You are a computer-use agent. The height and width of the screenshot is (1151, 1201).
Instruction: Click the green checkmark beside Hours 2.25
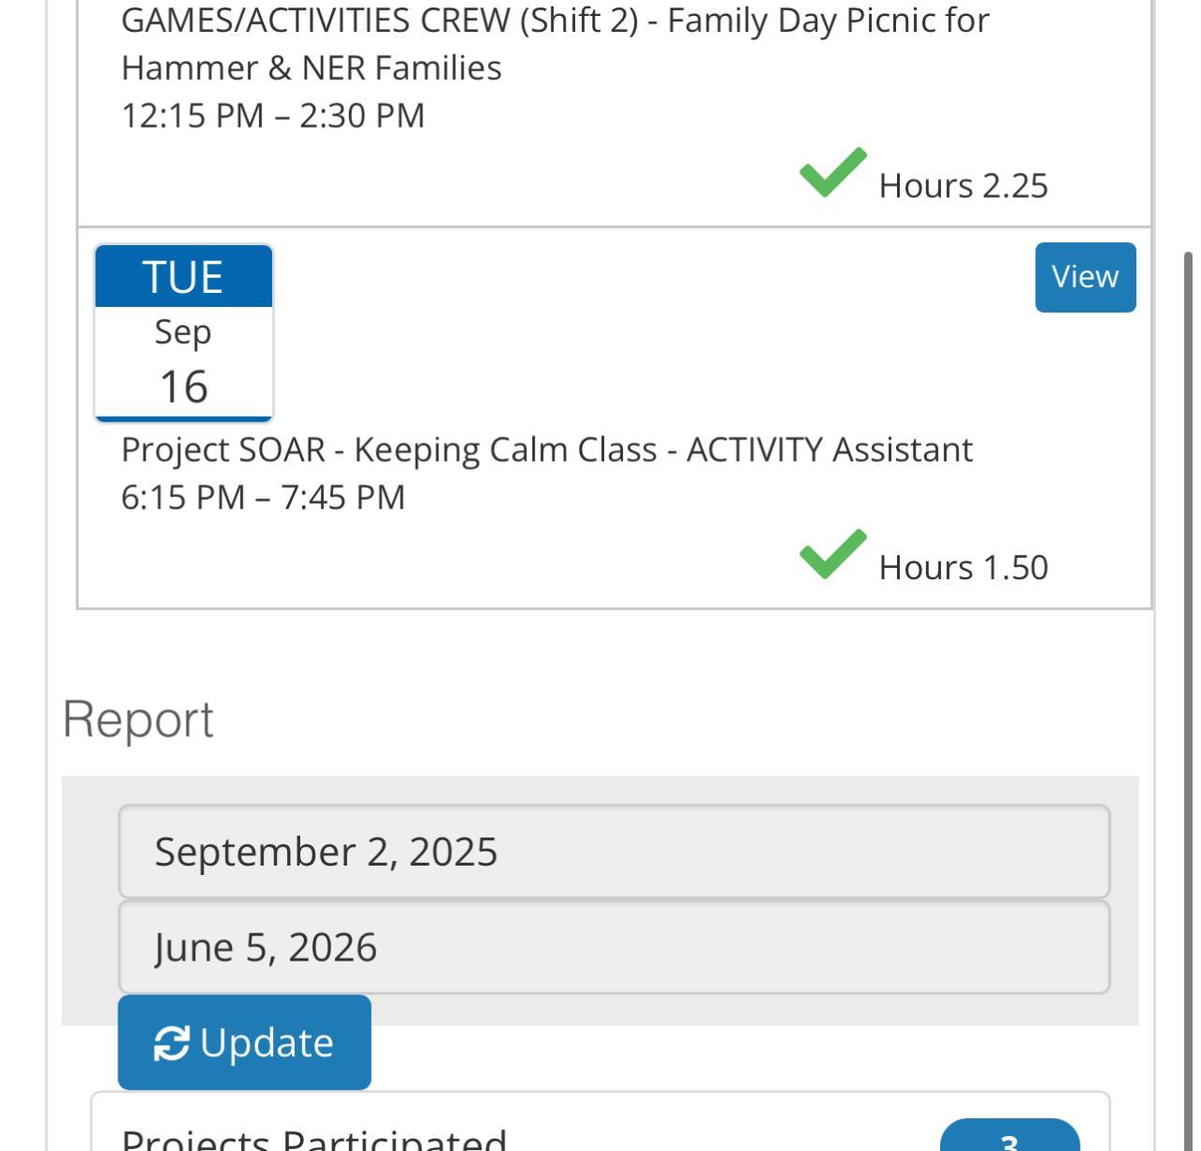(832, 173)
